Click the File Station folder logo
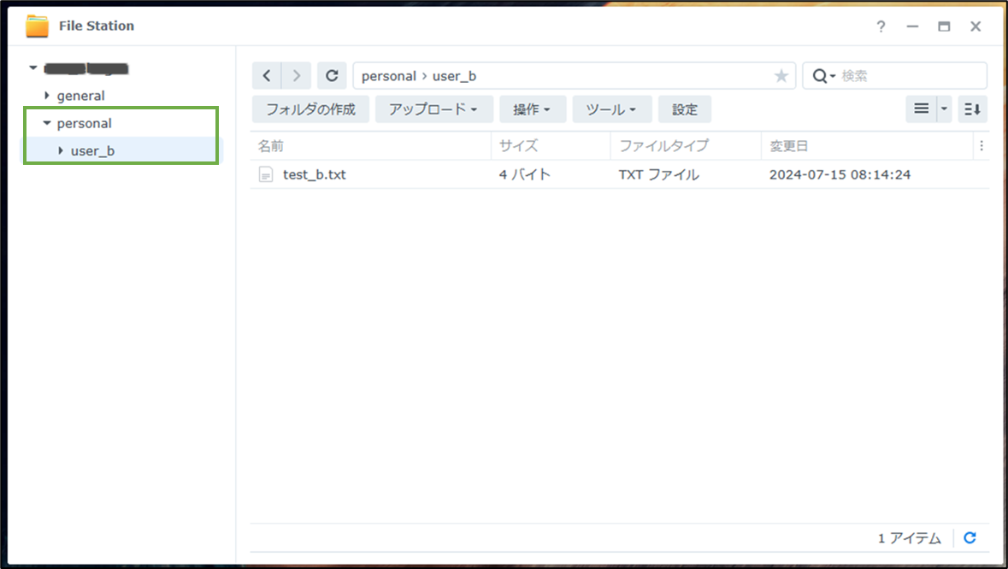Viewport: 1008px width, 569px height. 38,26
